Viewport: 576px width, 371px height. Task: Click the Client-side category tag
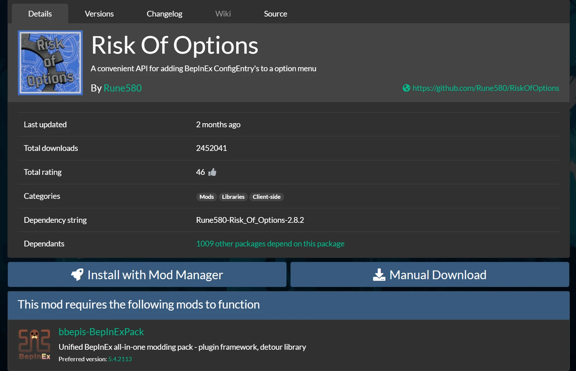267,197
